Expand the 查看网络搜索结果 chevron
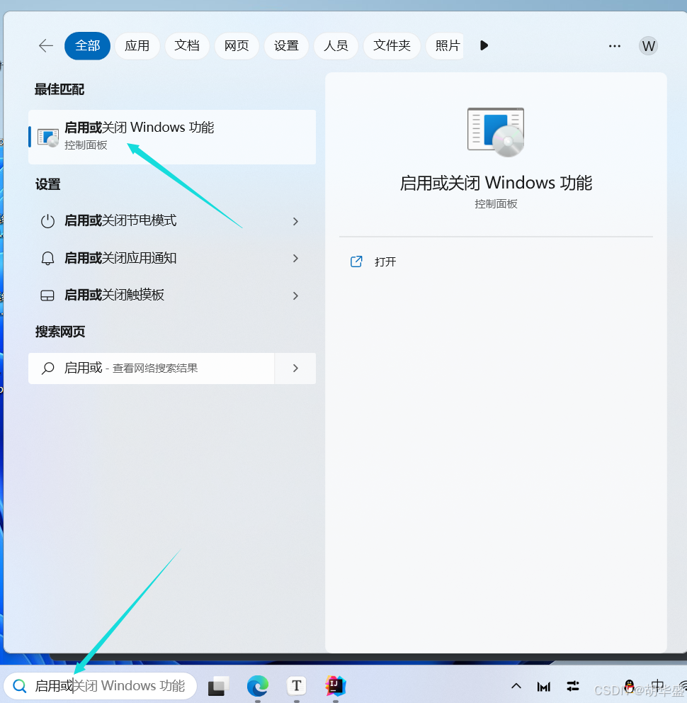This screenshot has height=703, width=687. 295,369
